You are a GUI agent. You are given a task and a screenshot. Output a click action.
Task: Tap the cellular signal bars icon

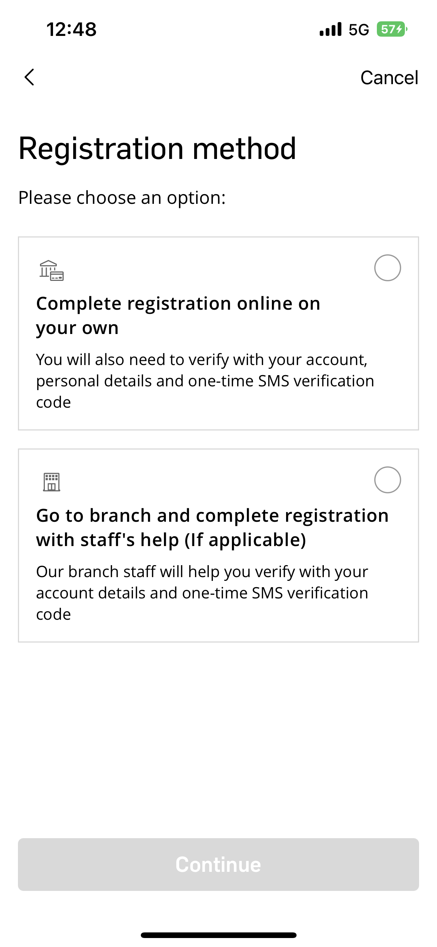(331, 29)
